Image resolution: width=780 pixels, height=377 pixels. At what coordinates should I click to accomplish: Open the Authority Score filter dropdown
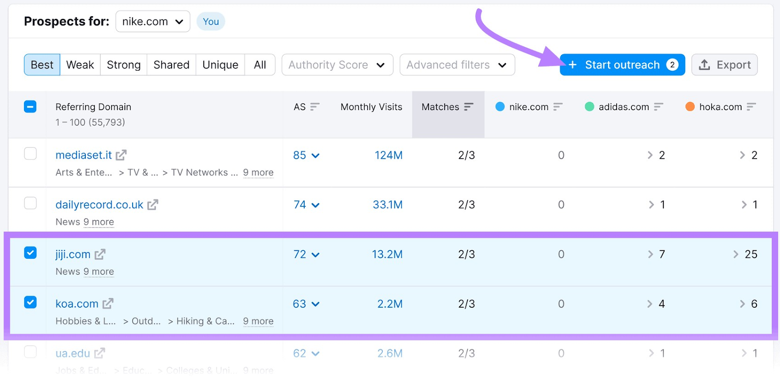[337, 65]
